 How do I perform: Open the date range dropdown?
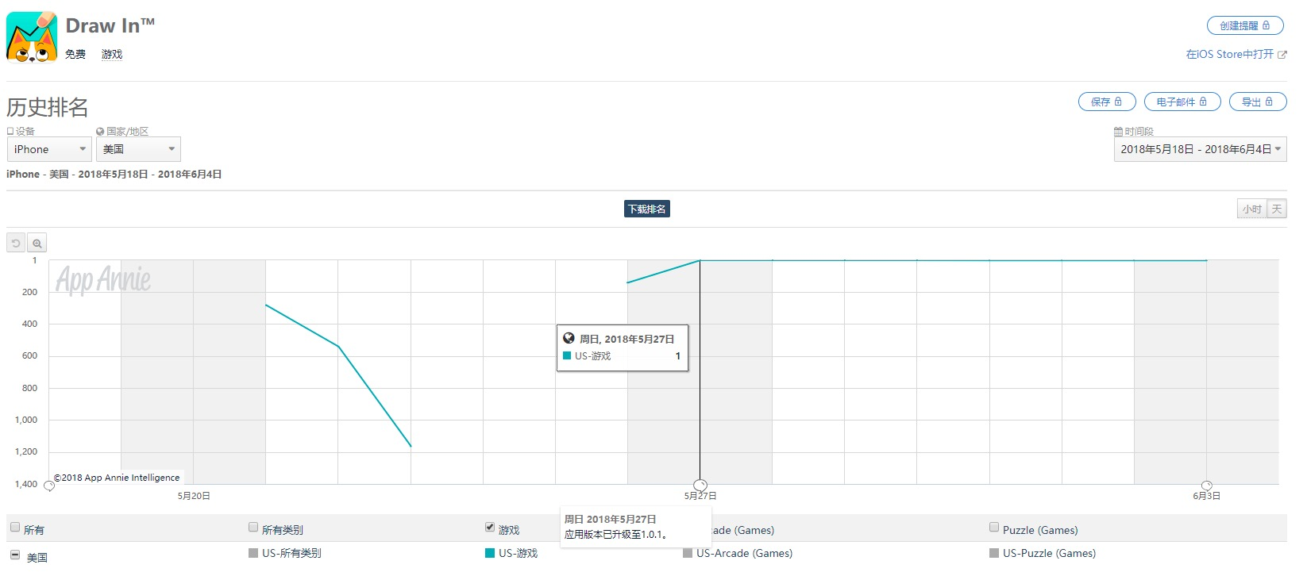pos(1200,149)
